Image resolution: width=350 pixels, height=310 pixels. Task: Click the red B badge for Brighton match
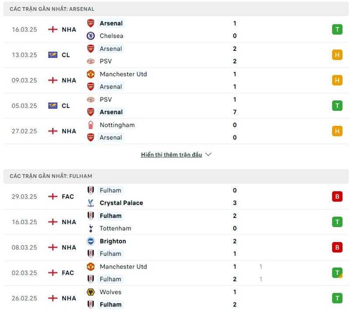[337, 247]
